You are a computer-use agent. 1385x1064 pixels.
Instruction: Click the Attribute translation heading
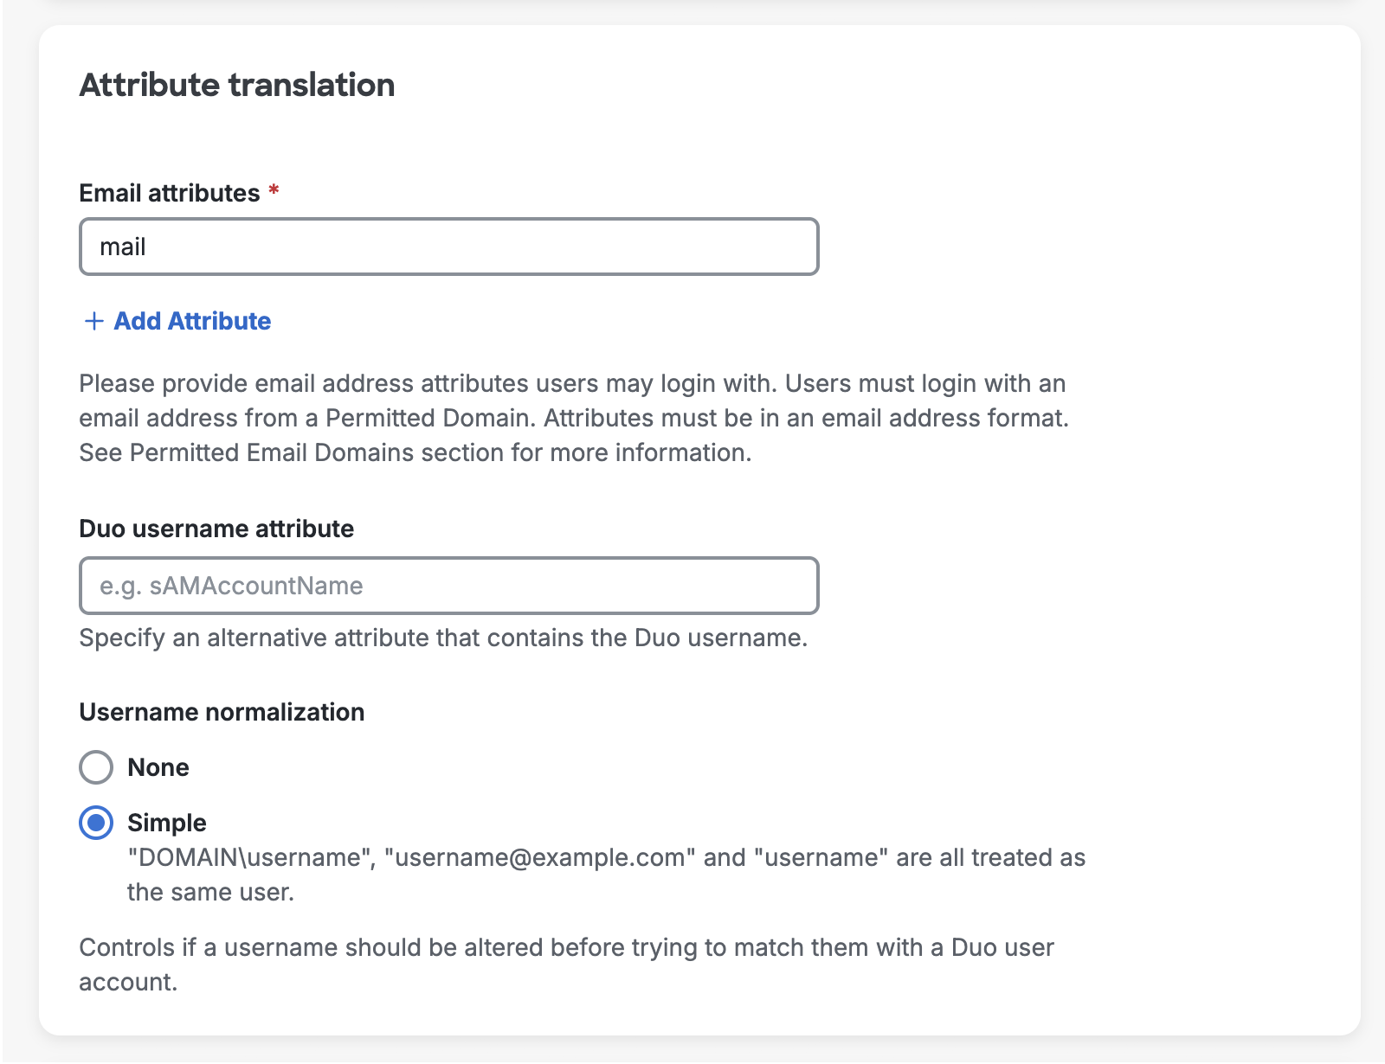pos(237,85)
